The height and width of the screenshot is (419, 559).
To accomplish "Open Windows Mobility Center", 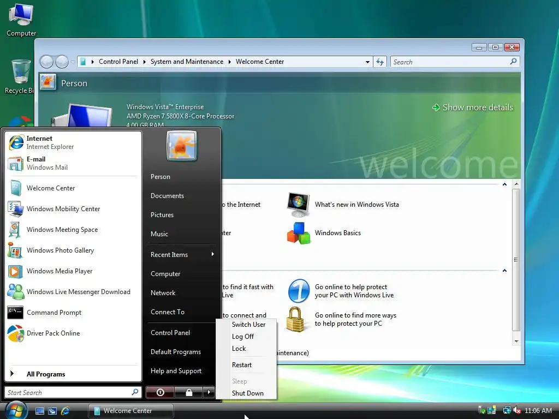I will [x=73, y=209].
